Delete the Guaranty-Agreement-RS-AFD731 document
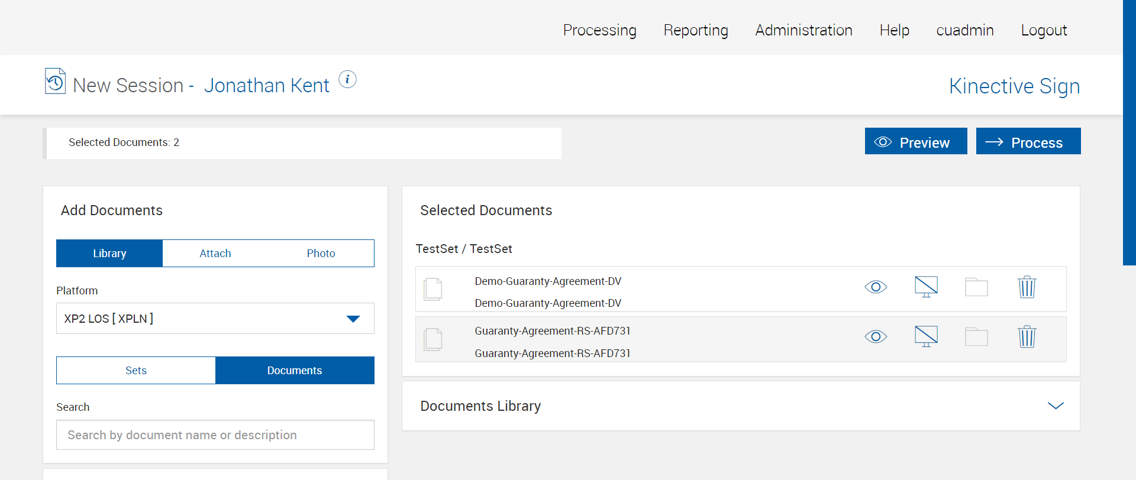Screen dimensions: 1136x480 1027,337
